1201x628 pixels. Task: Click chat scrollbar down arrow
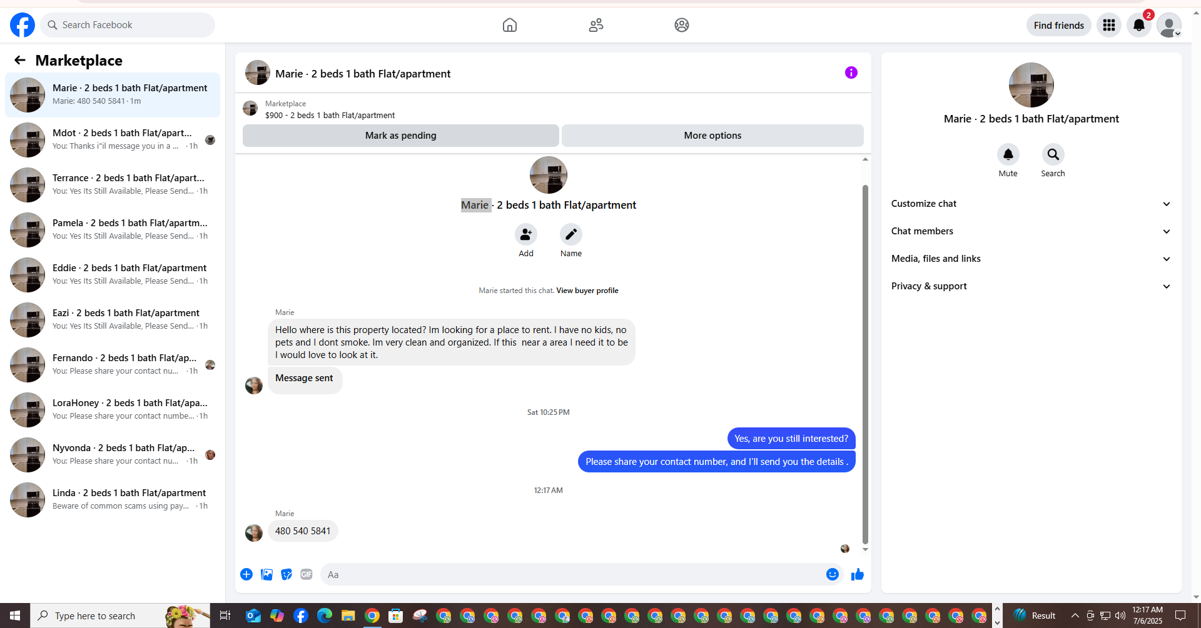pos(865,549)
